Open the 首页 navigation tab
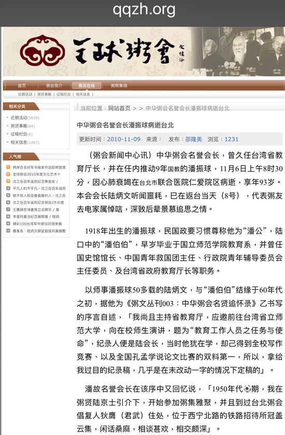This screenshot has height=435, width=285. [x=22, y=86]
